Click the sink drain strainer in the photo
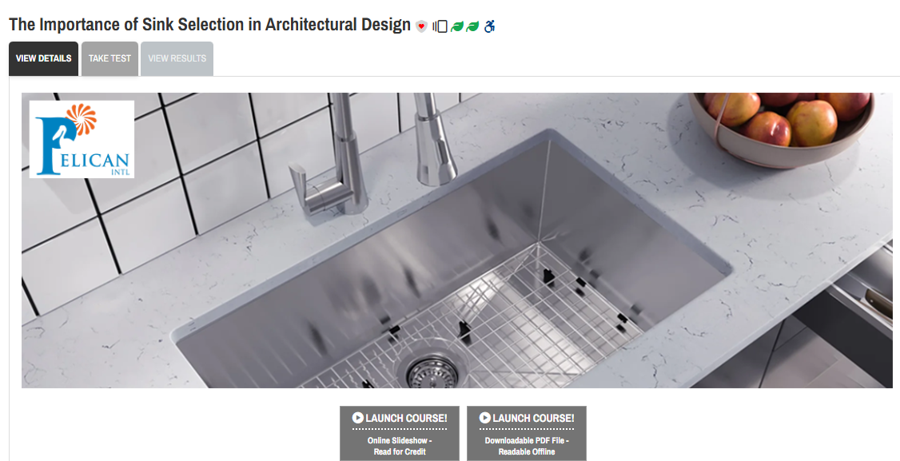900x461 pixels. [x=430, y=374]
